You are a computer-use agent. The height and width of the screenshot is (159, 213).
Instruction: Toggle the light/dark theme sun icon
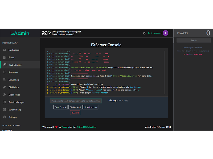point(144,33)
